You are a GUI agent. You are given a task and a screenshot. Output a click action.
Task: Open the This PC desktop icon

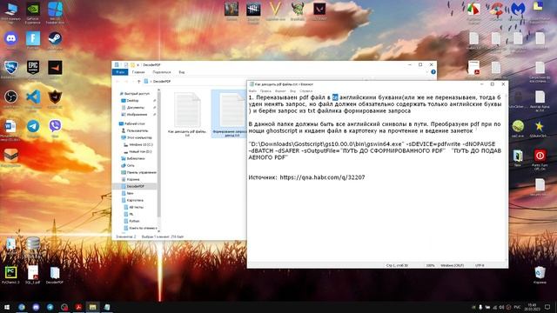[x=10, y=10]
